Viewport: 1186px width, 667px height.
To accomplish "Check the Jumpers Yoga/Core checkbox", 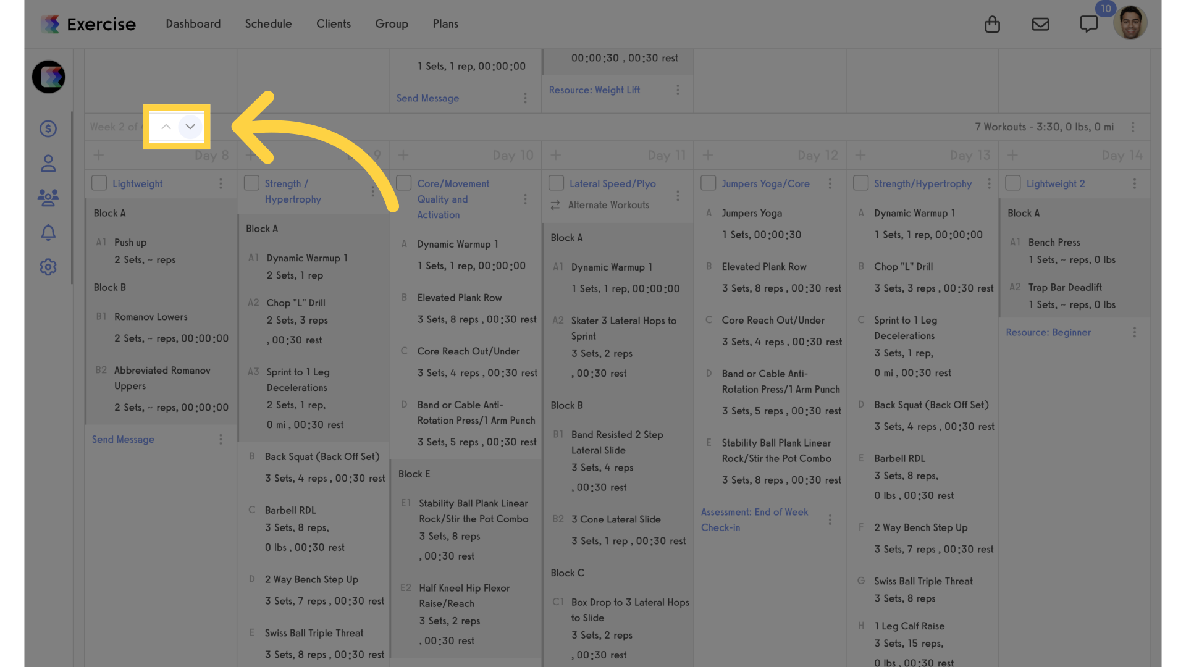I will [x=708, y=183].
